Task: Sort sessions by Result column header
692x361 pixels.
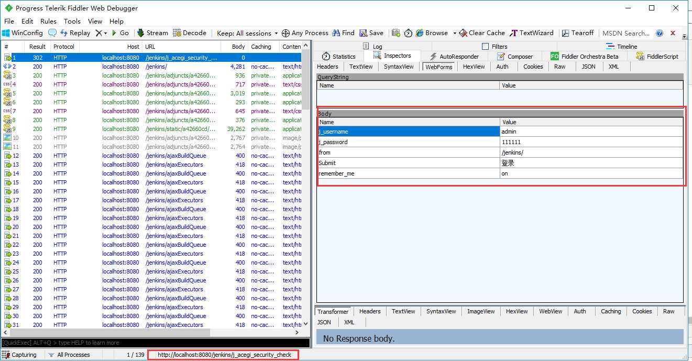Action: click(38, 47)
